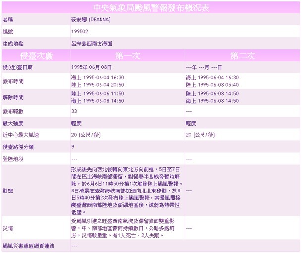Select the typhoon name 荻安娜 (DEANNA)
This screenshot has width=302, height=253.
[x=91, y=20]
